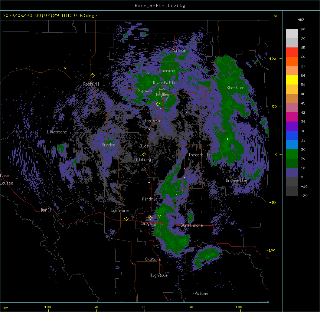Click the Banff label
The width and height of the screenshot is (320, 312).
coord(46,210)
